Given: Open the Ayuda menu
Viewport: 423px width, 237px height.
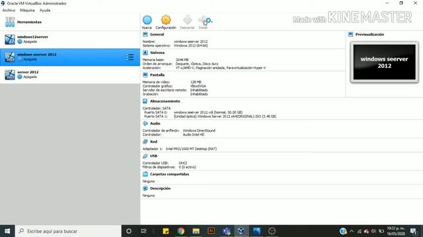Looking at the screenshot, I should (x=45, y=11).
